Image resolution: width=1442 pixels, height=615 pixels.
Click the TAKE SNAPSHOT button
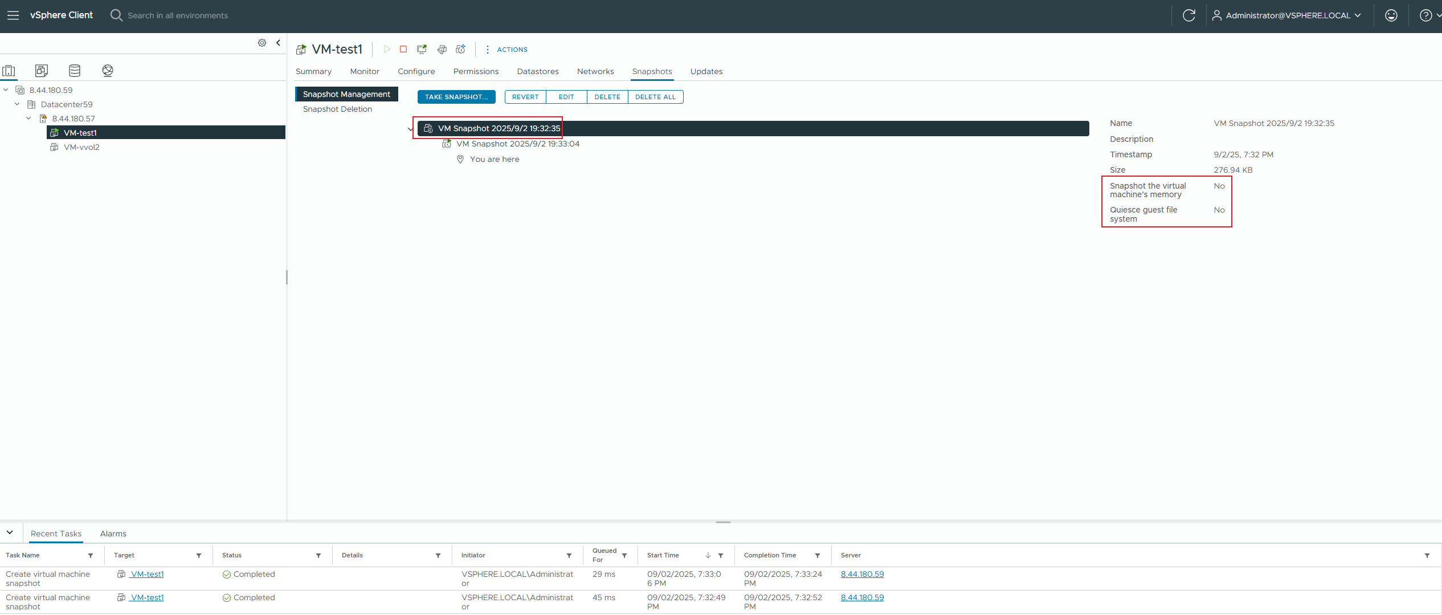456,97
